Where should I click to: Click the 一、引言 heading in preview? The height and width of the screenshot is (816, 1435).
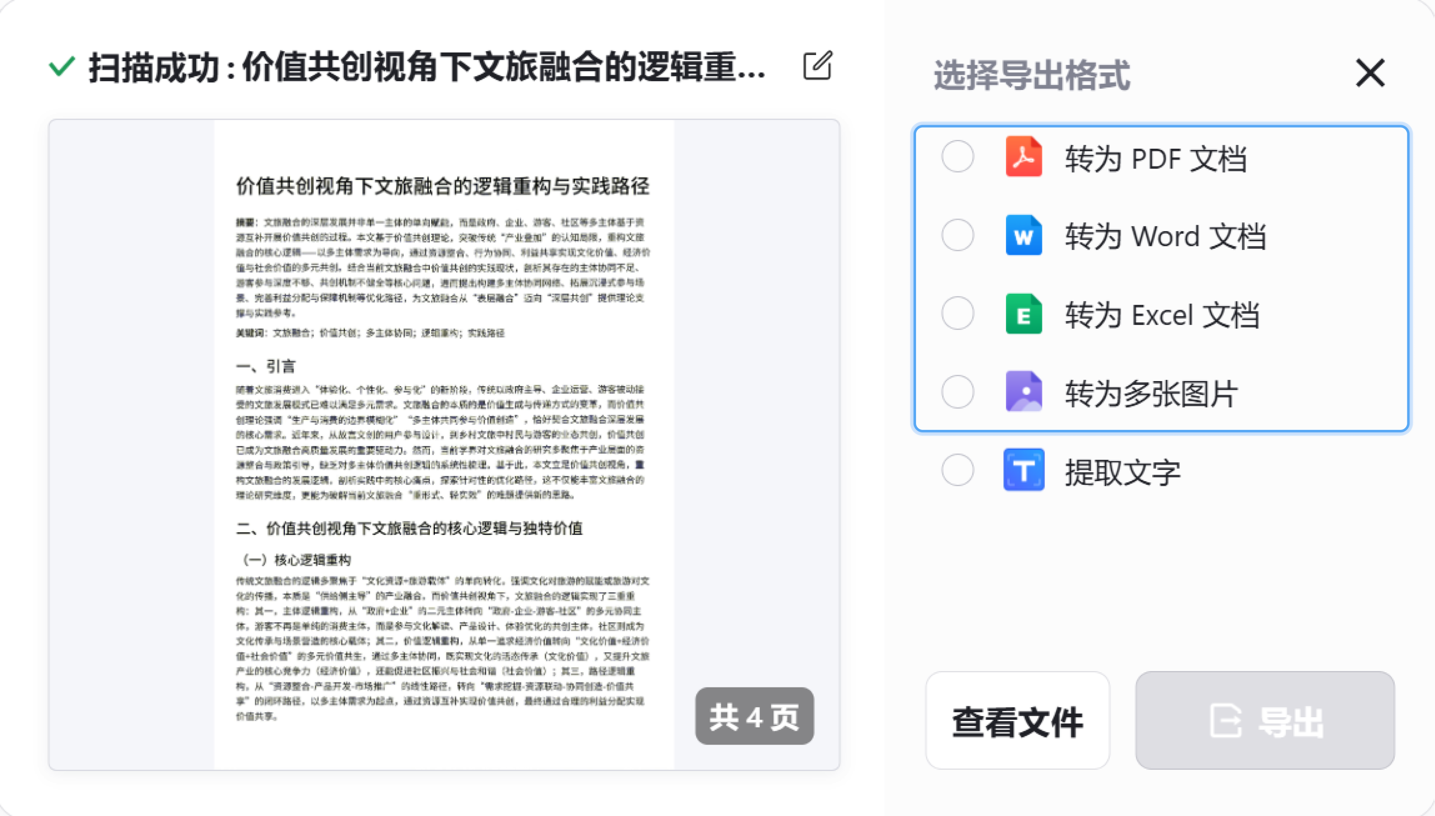pyautogui.click(x=266, y=366)
